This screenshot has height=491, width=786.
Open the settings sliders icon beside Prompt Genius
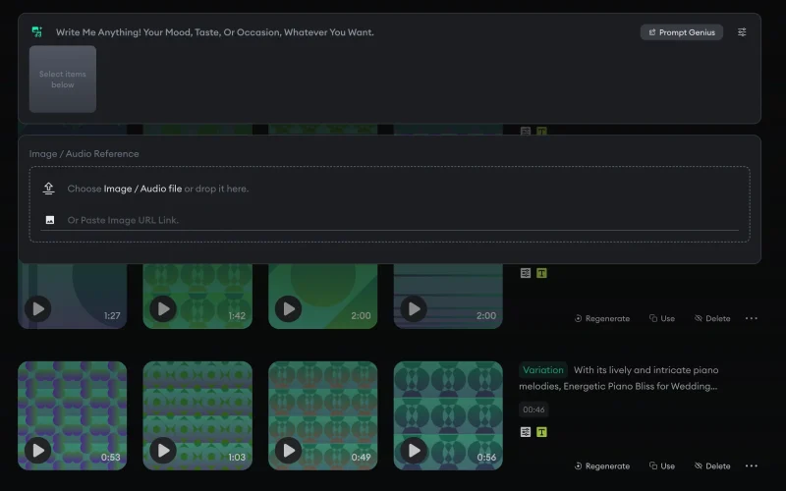click(742, 32)
